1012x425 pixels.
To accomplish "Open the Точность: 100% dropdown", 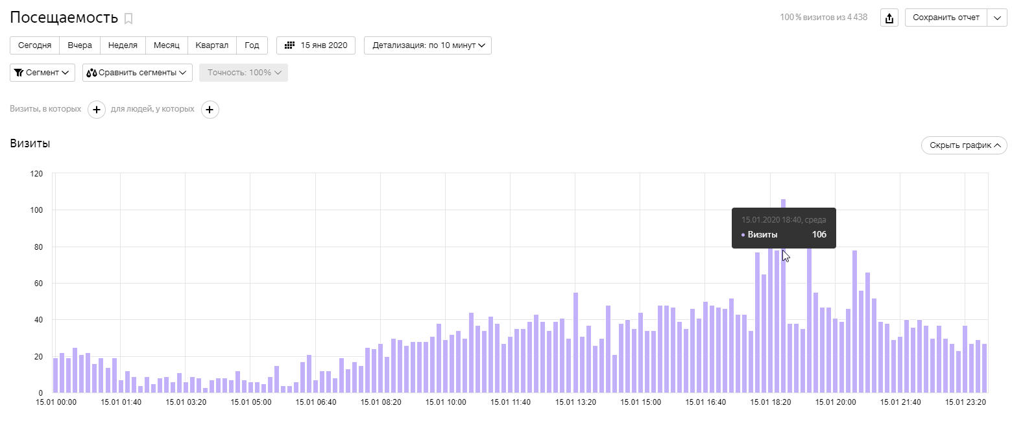I will coord(243,73).
